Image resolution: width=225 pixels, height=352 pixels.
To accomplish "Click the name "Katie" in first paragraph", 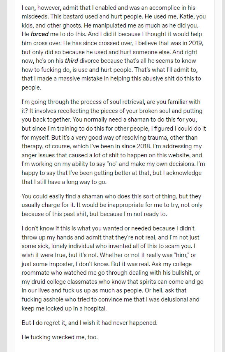I will [x=187, y=16].
